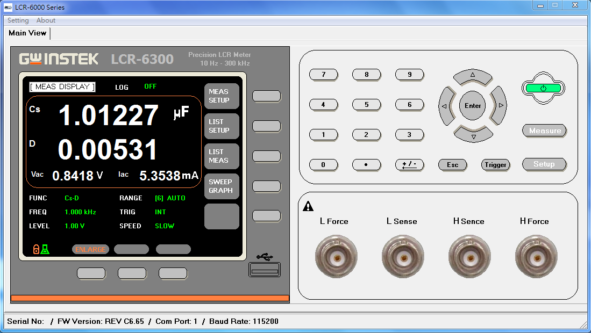The height and width of the screenshot is (333, 591).
Task: Select the SWEEP GRAPH soft menu
Action: [222, 186]
